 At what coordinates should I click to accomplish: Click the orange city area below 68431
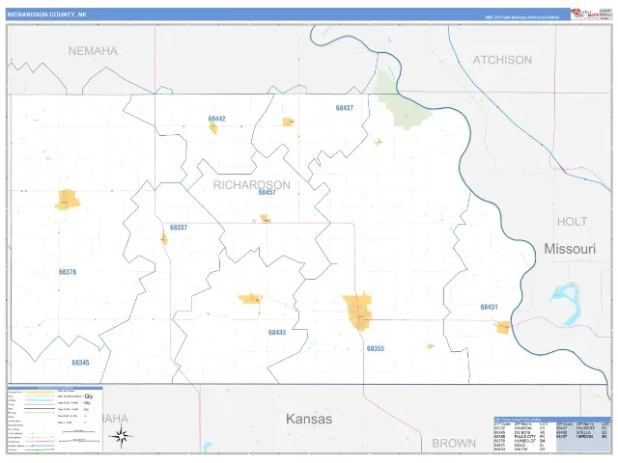coord(502,327)
